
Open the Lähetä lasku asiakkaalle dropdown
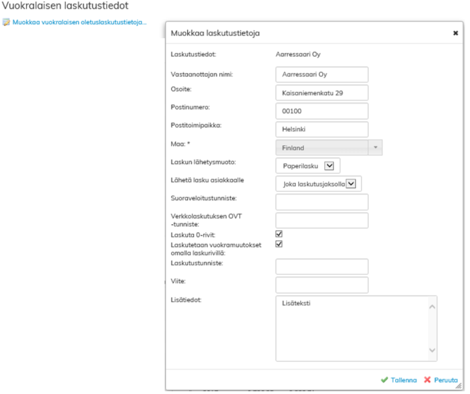[352, 183]
